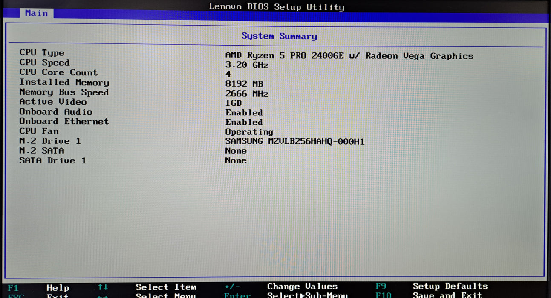This screenshot has height=298, width=551.
Task: Select the Installed Memory label
Action: 64,82
